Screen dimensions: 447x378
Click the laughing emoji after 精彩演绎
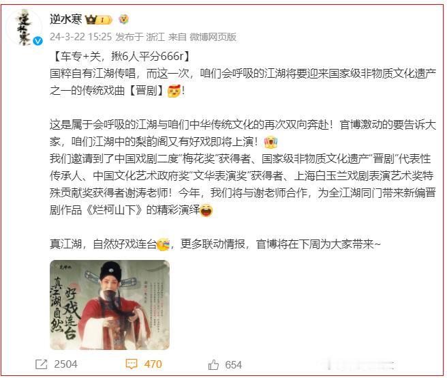[x=206, y=211]
